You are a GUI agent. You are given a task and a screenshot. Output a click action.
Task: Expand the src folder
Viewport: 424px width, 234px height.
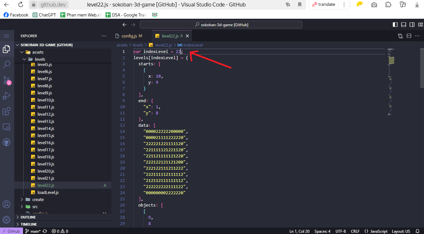(x=35, y=207)
